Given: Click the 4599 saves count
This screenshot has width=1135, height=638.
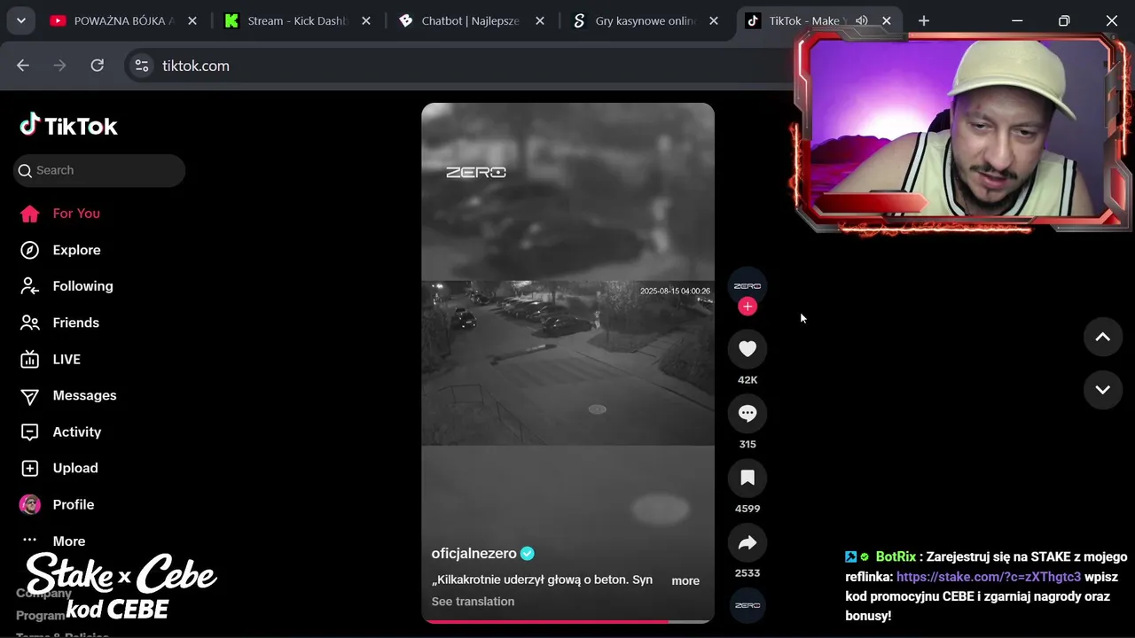Looking at the screenshot, I should coord(748,509).
